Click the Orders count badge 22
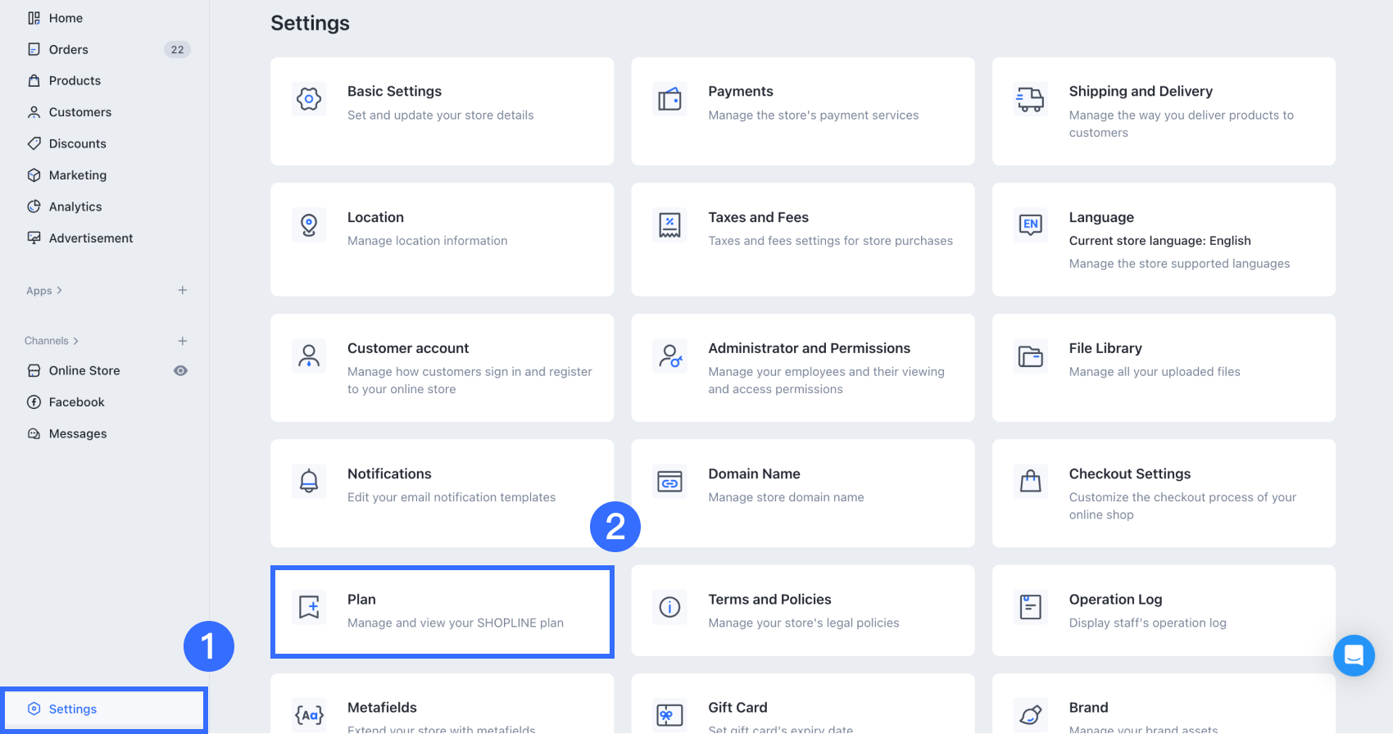The width and height of the screenshot is (1393, 734). [x=177, y=50]
